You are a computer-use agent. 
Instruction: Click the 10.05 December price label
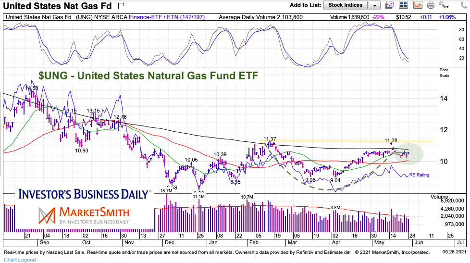pos(191,160)
